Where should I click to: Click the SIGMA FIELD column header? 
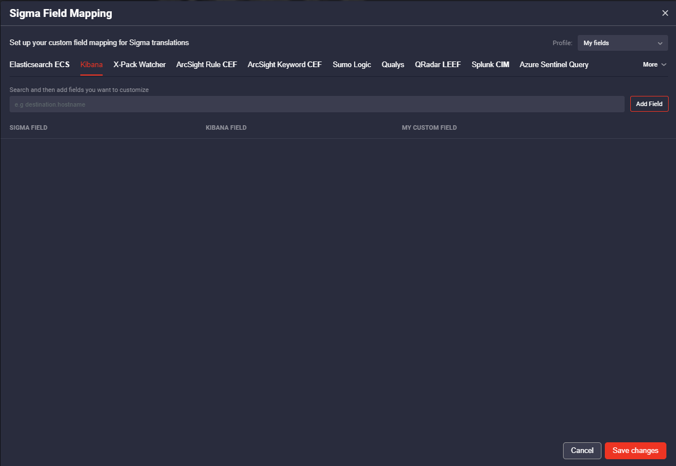28,128
